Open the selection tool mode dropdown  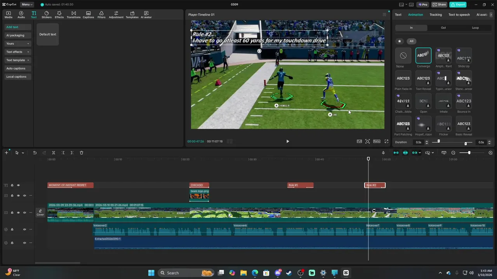coord(23,153)
